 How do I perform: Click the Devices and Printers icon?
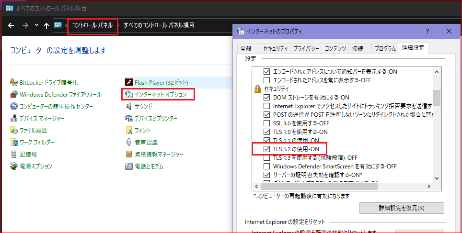(129, 118)
